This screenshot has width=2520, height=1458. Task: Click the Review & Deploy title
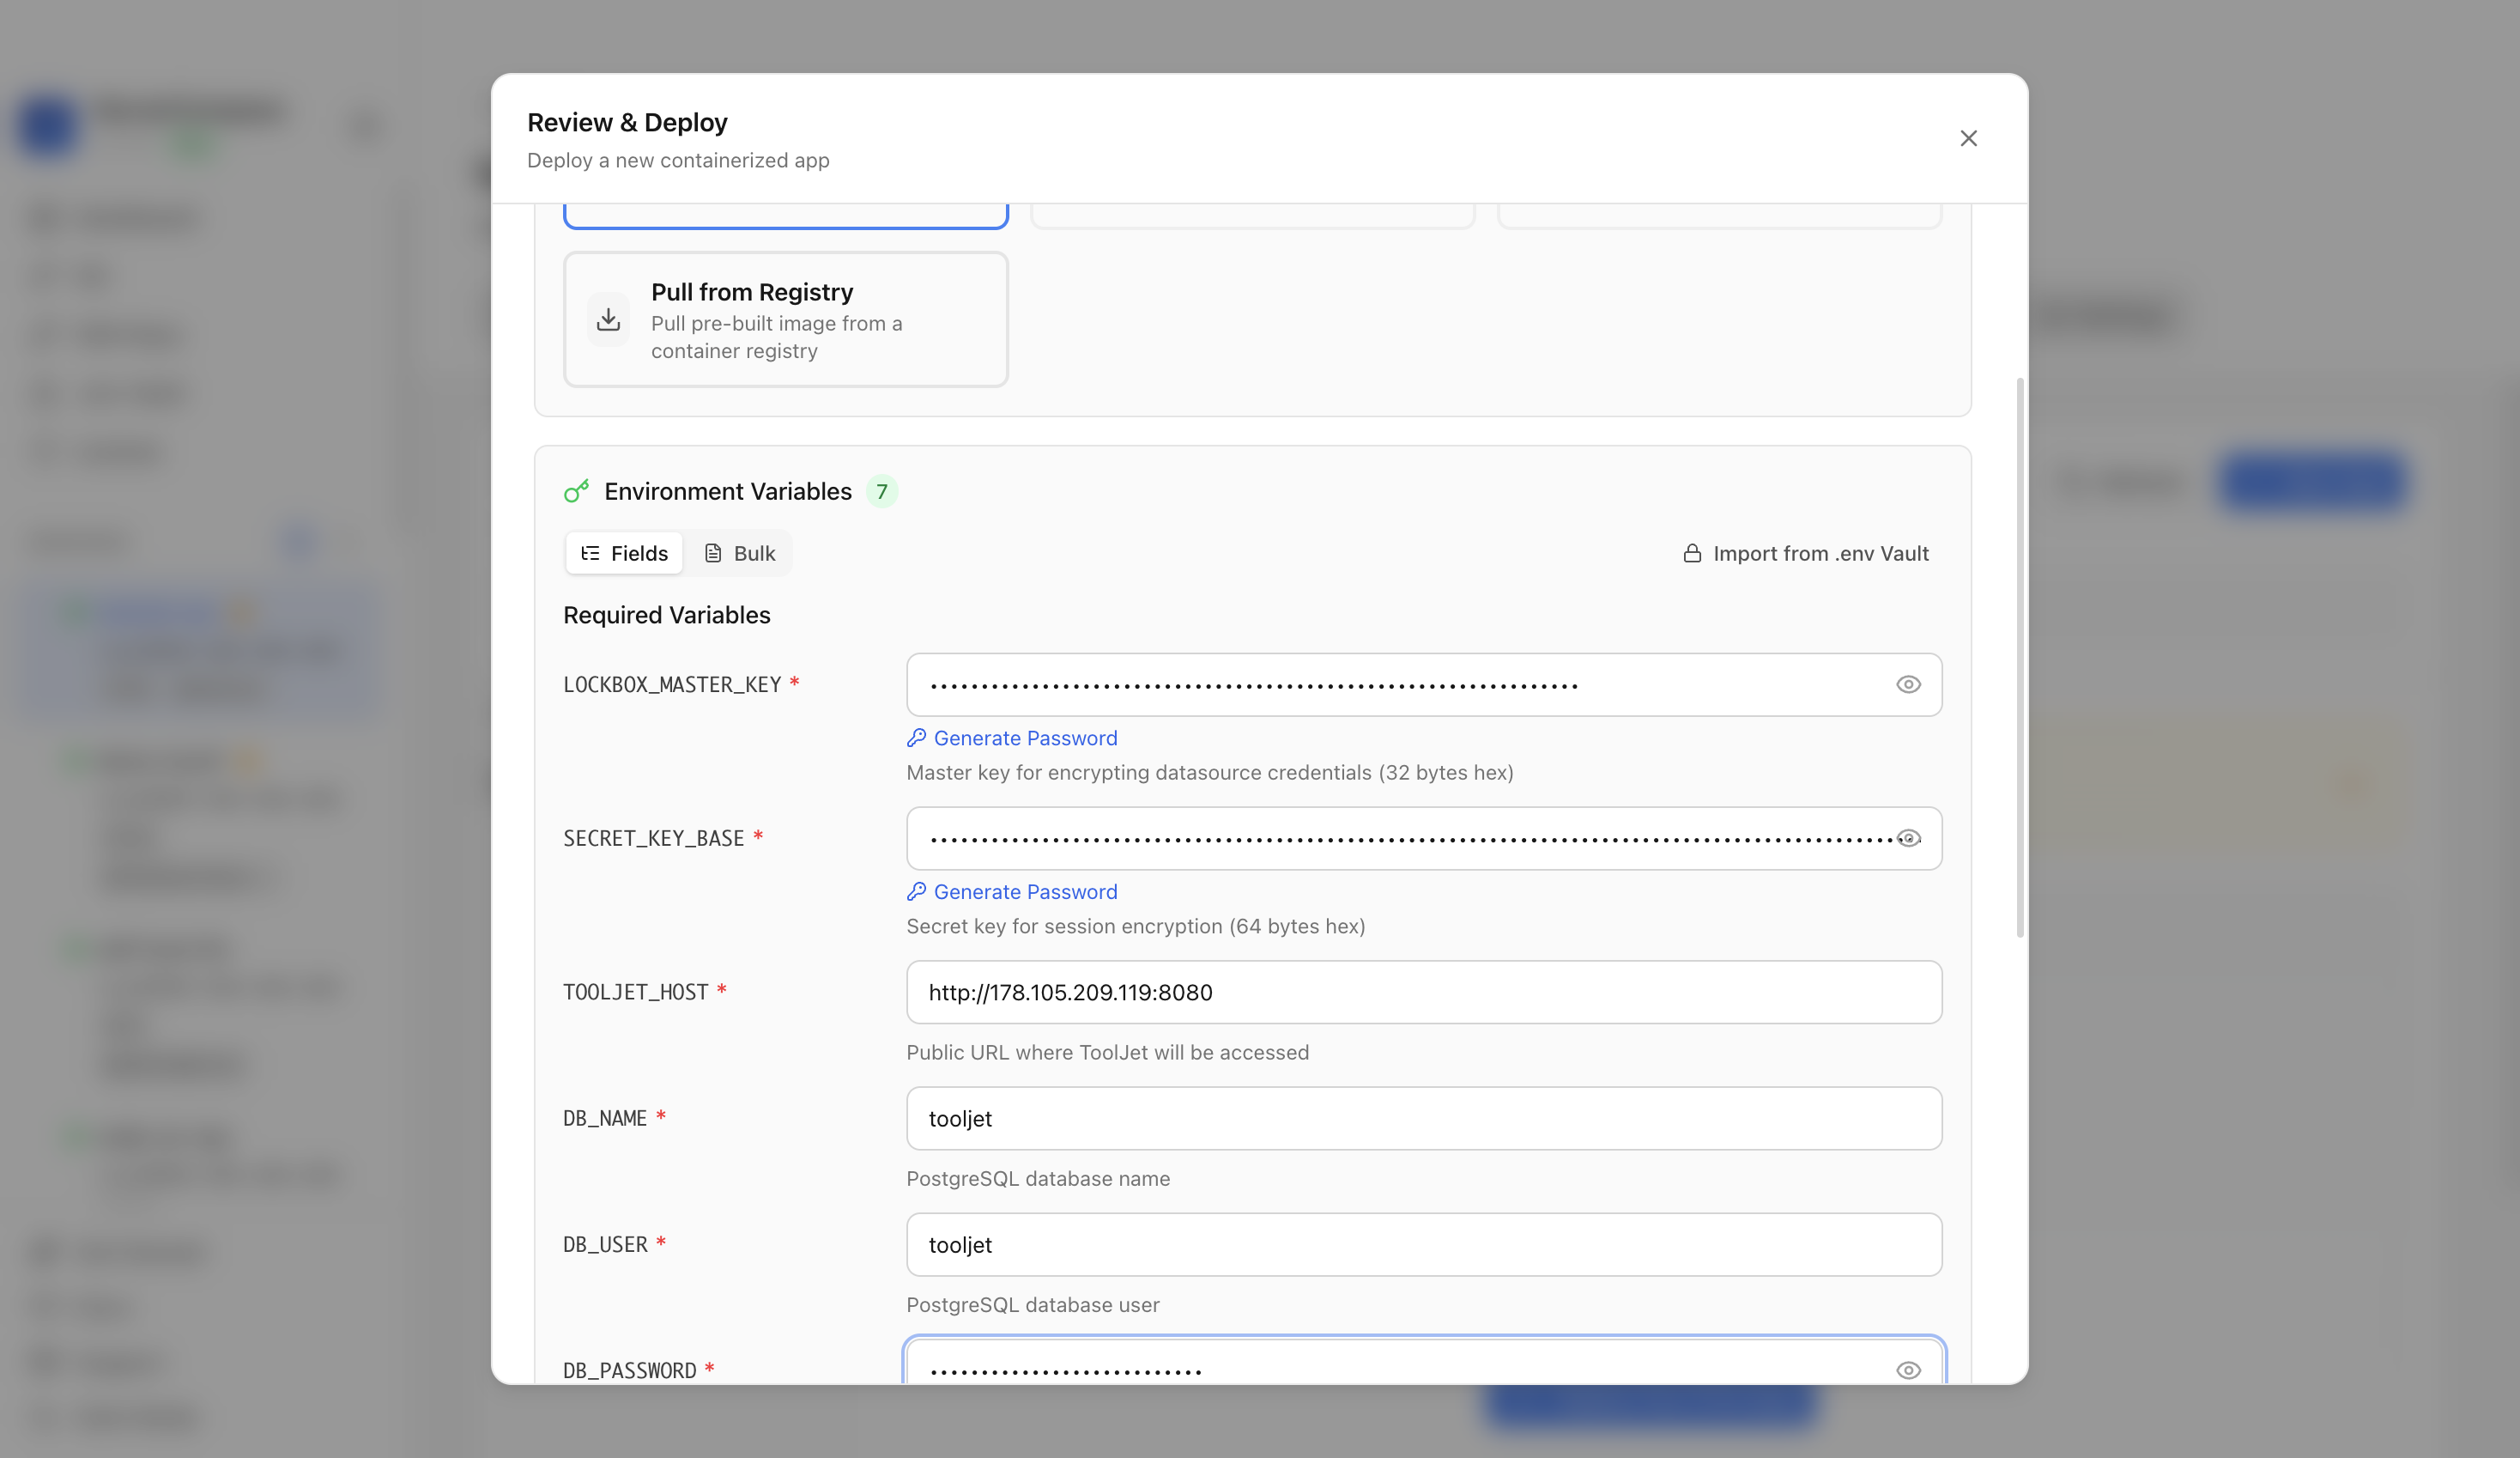click(627, 122)
